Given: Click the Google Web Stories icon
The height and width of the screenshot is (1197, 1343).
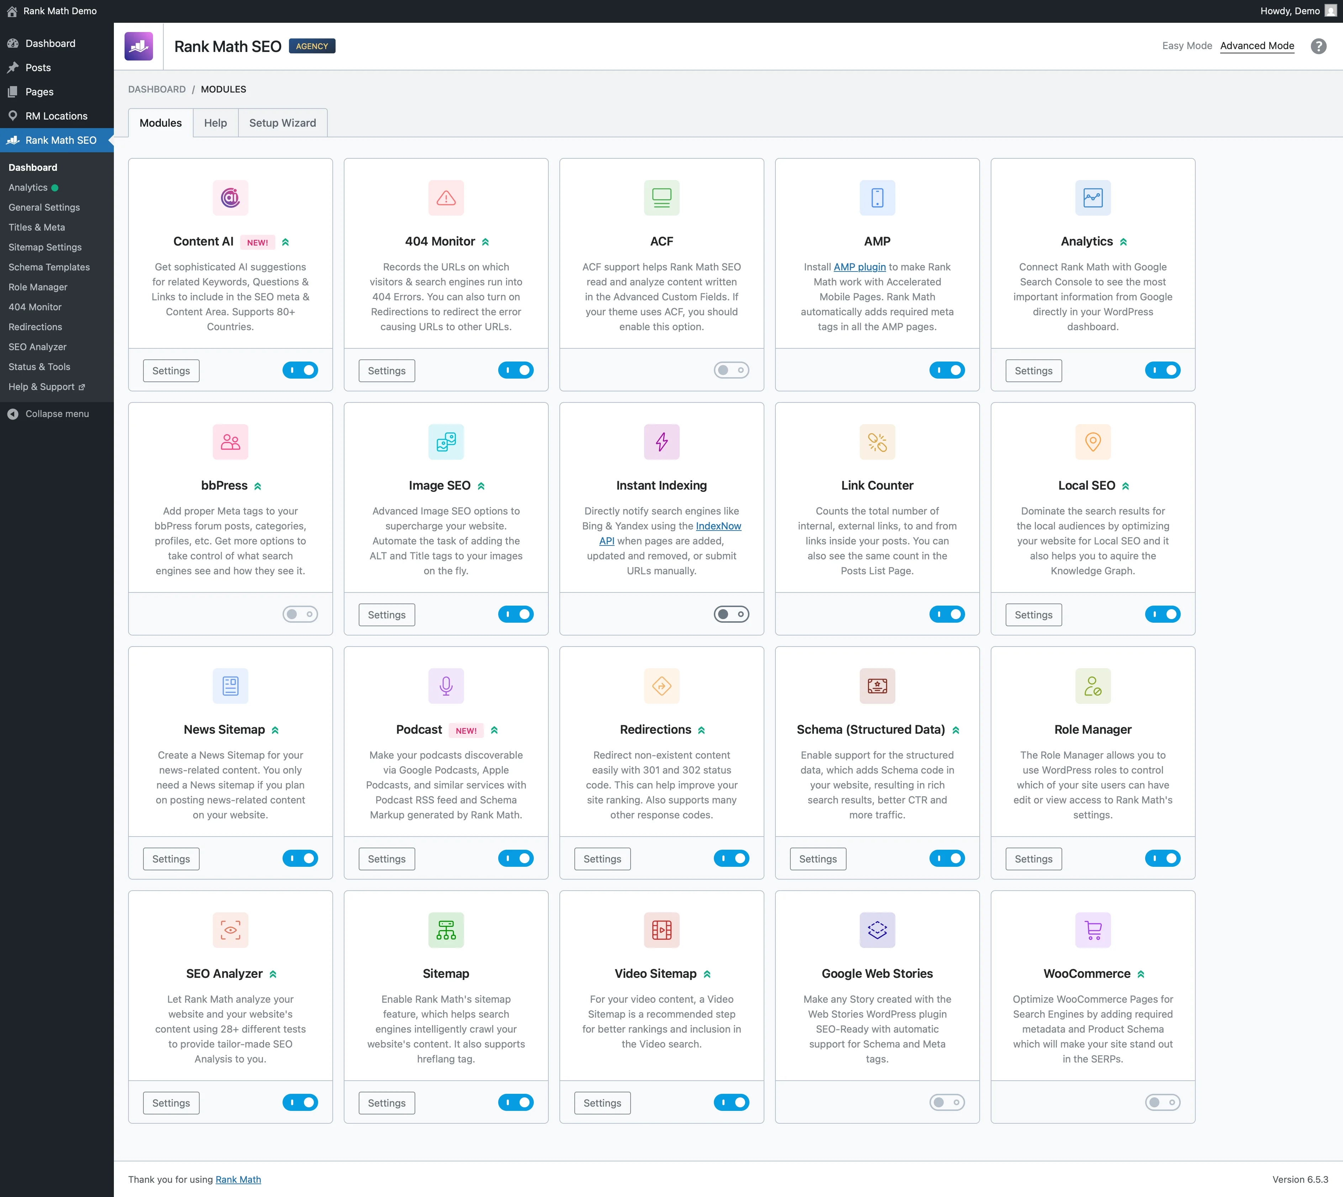Looking at the screenshot, I should tap(877, 929).
